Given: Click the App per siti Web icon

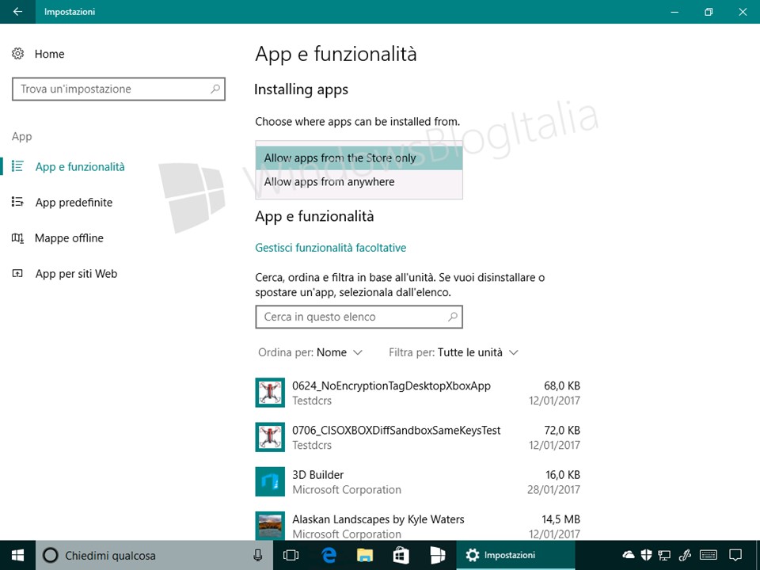Looking at the screenshot, I should [17, 273].
